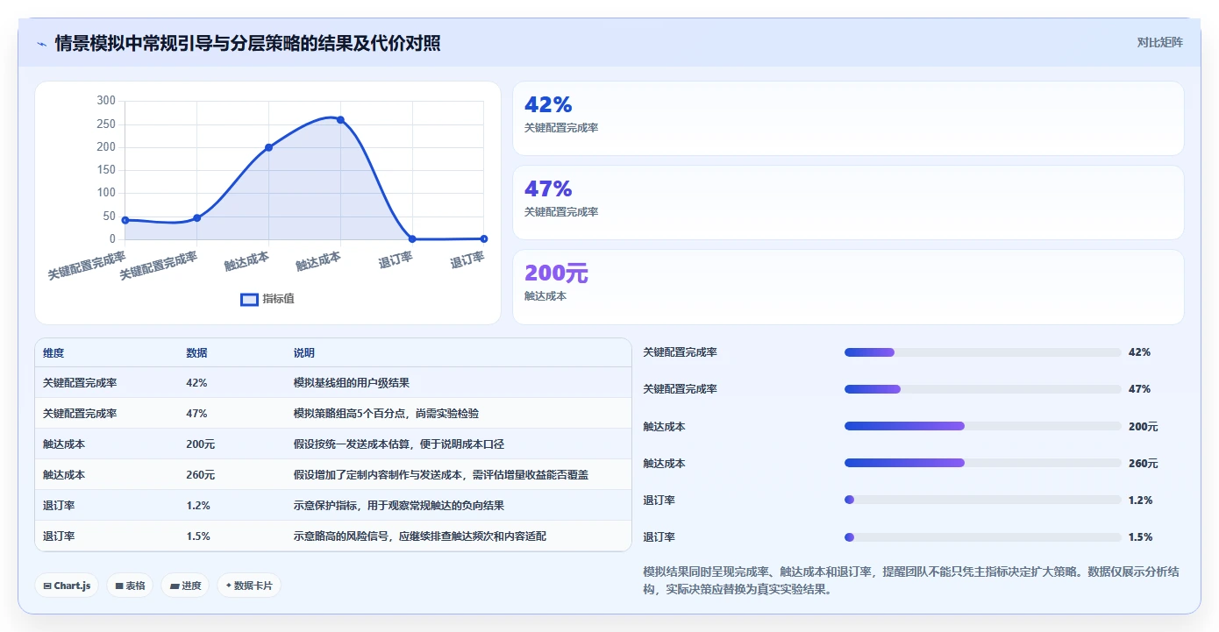Click the summary paragraph starting 模拟结果同时呈现完成率
This screenshot has height=632, width=1219.
[x=912, y=581]
